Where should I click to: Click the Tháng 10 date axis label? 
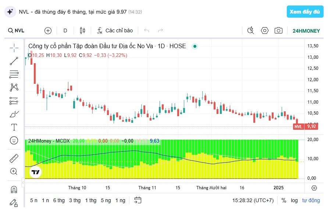pos(77,188)
